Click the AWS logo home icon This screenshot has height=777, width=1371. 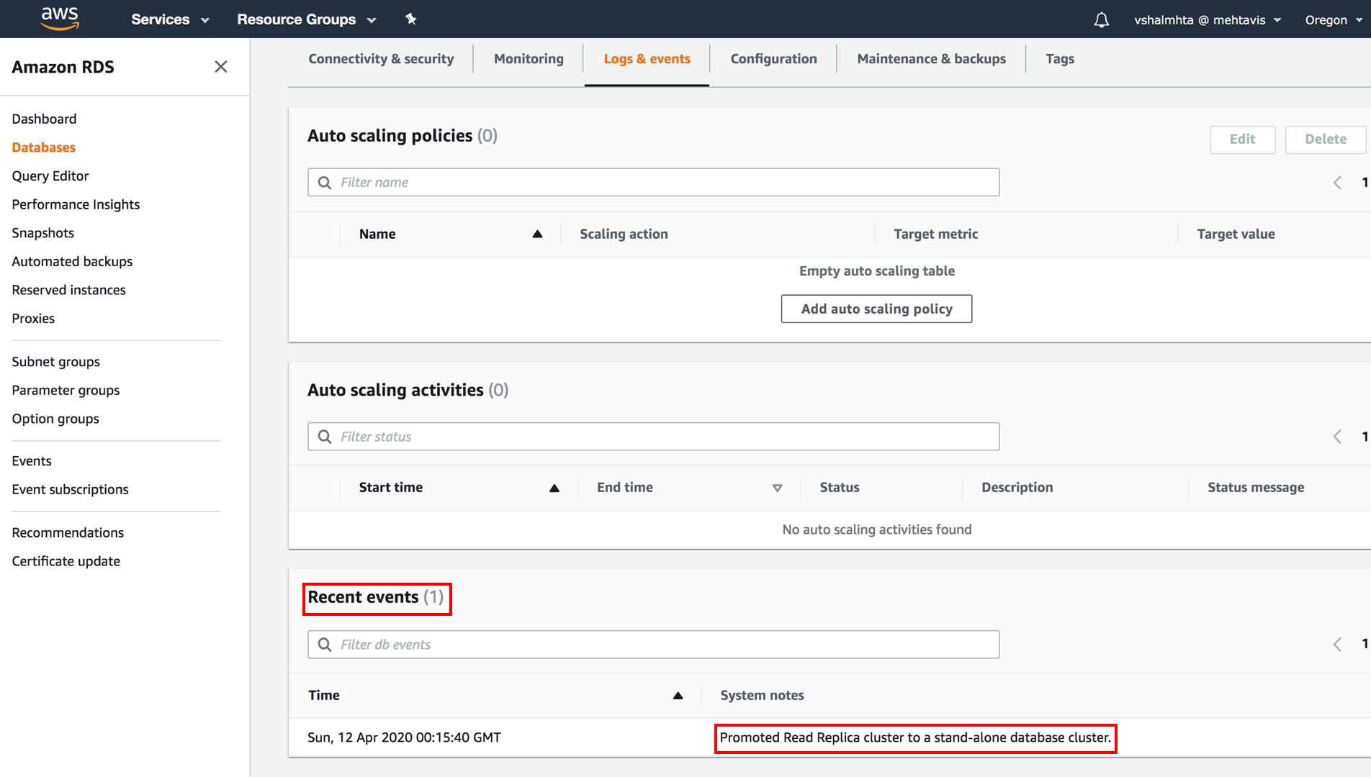(60, 19)
